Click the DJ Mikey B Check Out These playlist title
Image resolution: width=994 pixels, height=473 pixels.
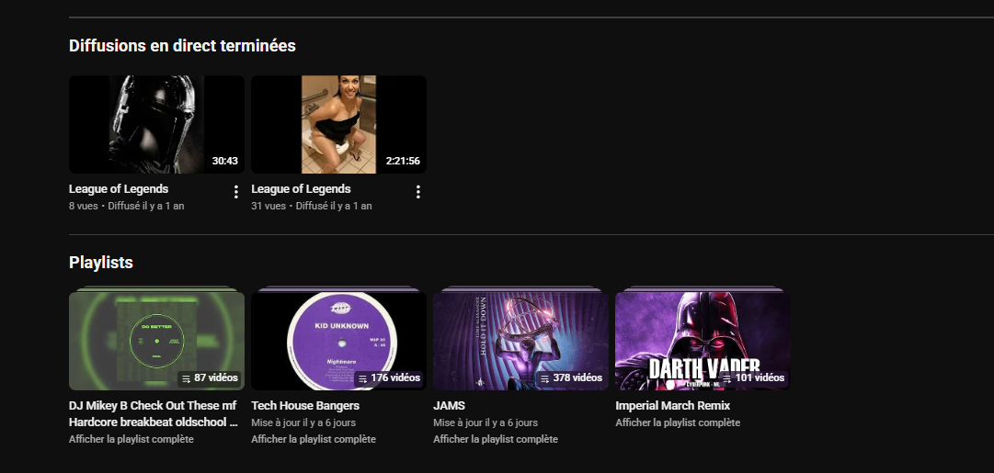coord(153,413)
